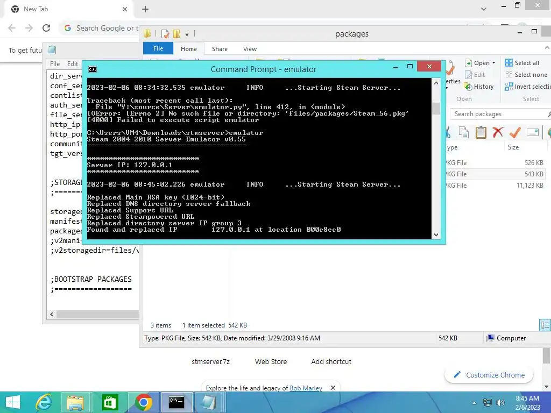This screenshot has width=551, height=413.
Task: Click Command Prompt vertical scrollbar thumb
Action: point(436,109)
